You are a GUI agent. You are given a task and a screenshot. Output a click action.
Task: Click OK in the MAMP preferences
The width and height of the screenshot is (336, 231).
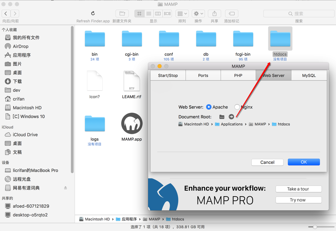[x=304, y=162]
